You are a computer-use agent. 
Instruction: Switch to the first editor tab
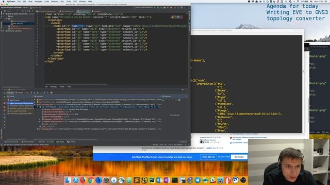46,11
